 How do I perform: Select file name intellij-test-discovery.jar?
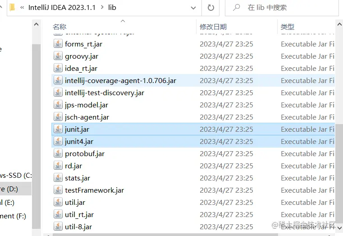105,93
